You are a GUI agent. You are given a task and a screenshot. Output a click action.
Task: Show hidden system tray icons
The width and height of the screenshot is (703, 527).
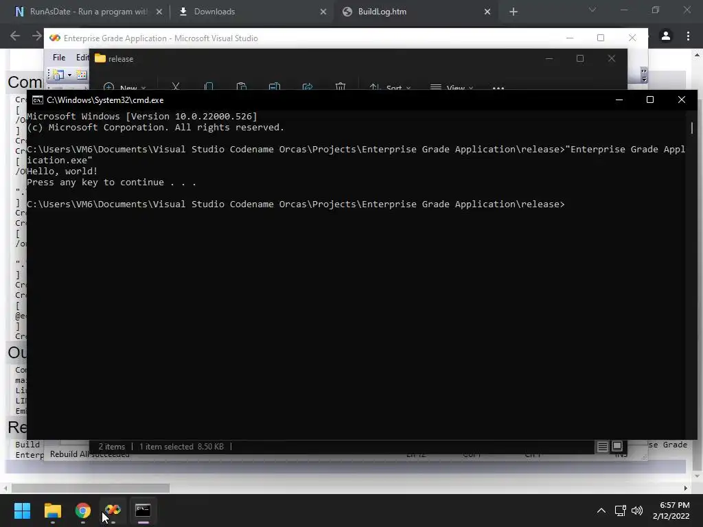[601, 511]
